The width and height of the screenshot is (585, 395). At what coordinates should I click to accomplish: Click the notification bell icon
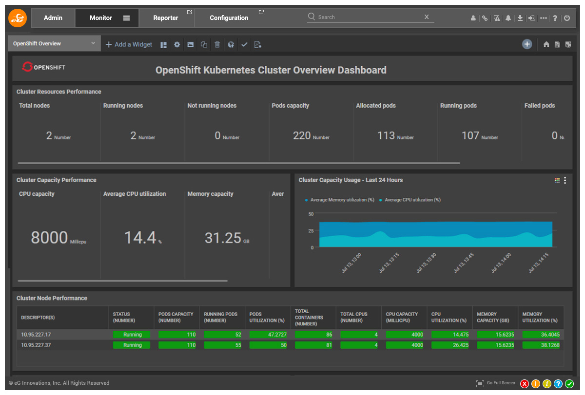[x=508, y=18]
